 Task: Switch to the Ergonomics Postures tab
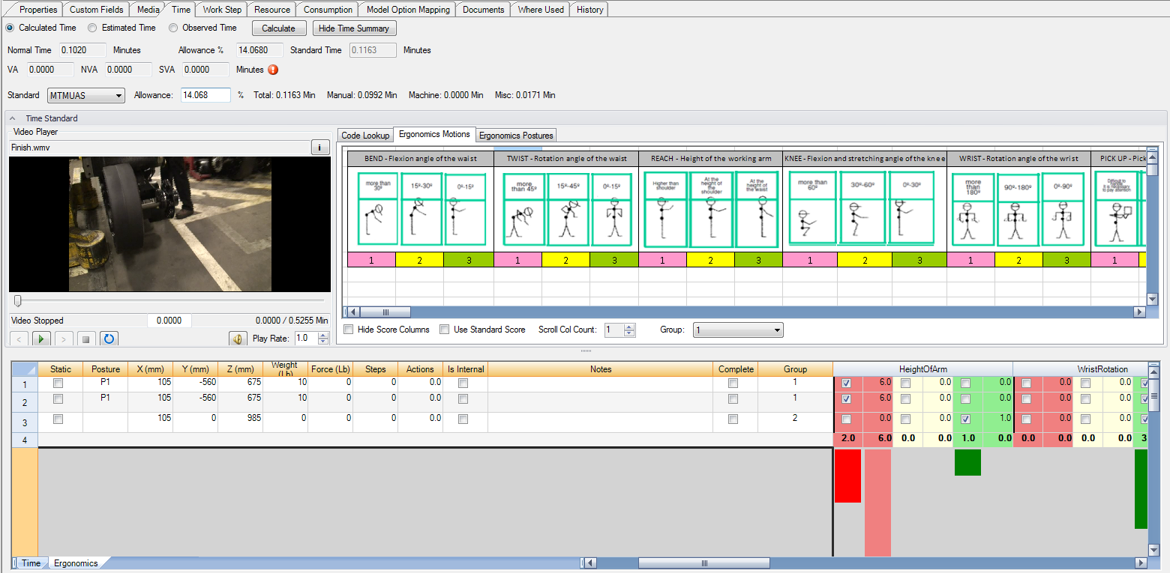516,136
